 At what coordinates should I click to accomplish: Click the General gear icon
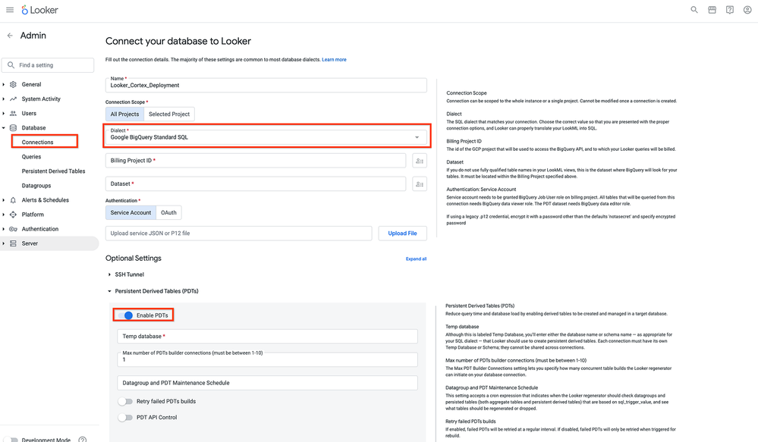pyautogui.click(x=13, y=85)
